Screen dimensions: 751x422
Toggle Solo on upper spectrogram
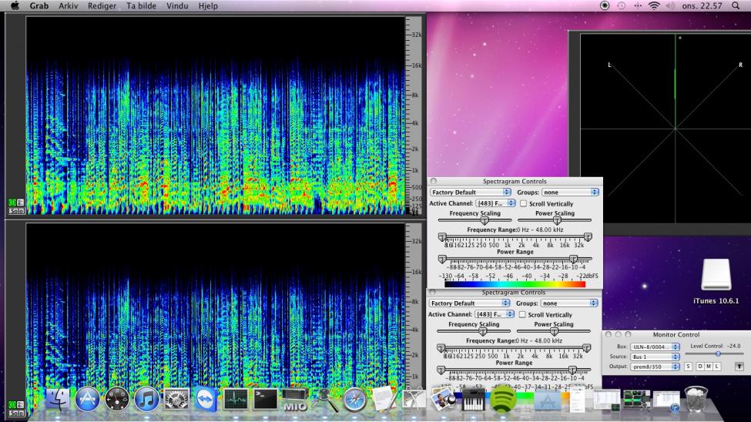pyautogui.click(x=17, y=211)
